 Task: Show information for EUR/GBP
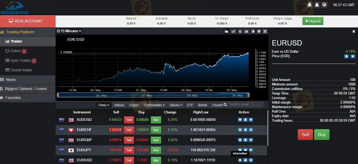coord(240,140)
